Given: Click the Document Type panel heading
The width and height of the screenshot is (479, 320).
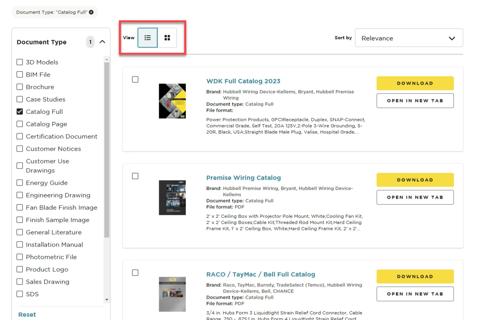Looking at the screenshot, I should (x=42, y=42).
